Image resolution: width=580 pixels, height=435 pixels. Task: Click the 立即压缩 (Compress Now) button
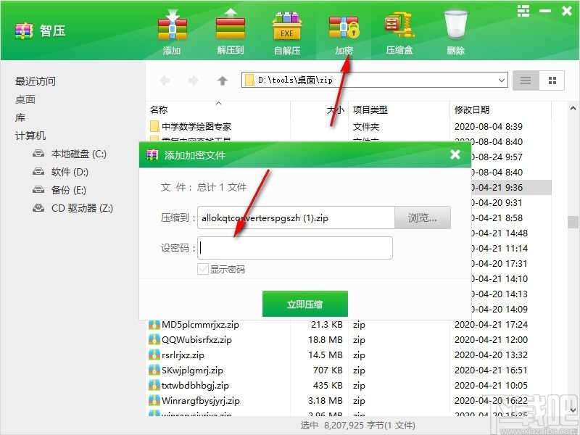point(304,304)
